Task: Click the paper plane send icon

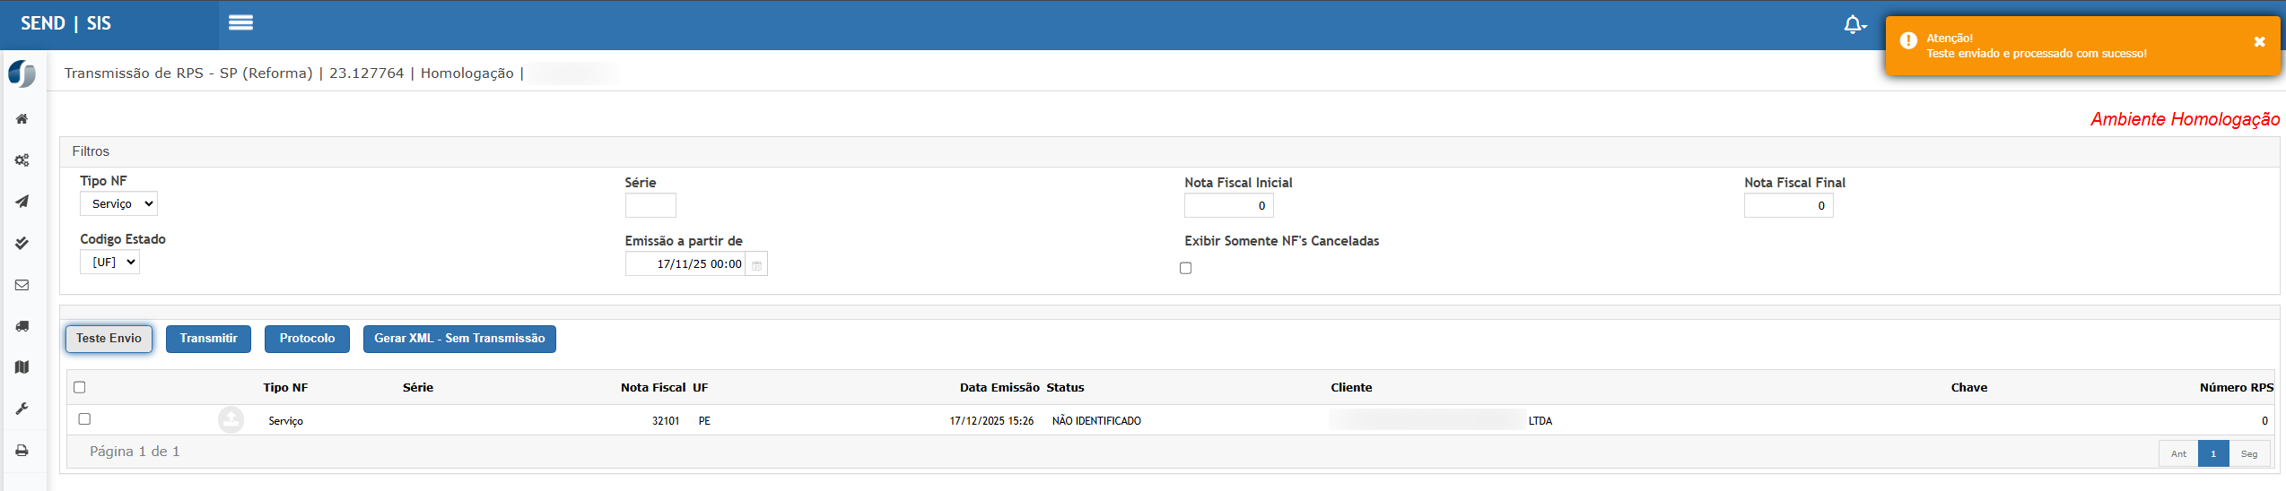Action: pyautogui.click(x=22, y=202)
